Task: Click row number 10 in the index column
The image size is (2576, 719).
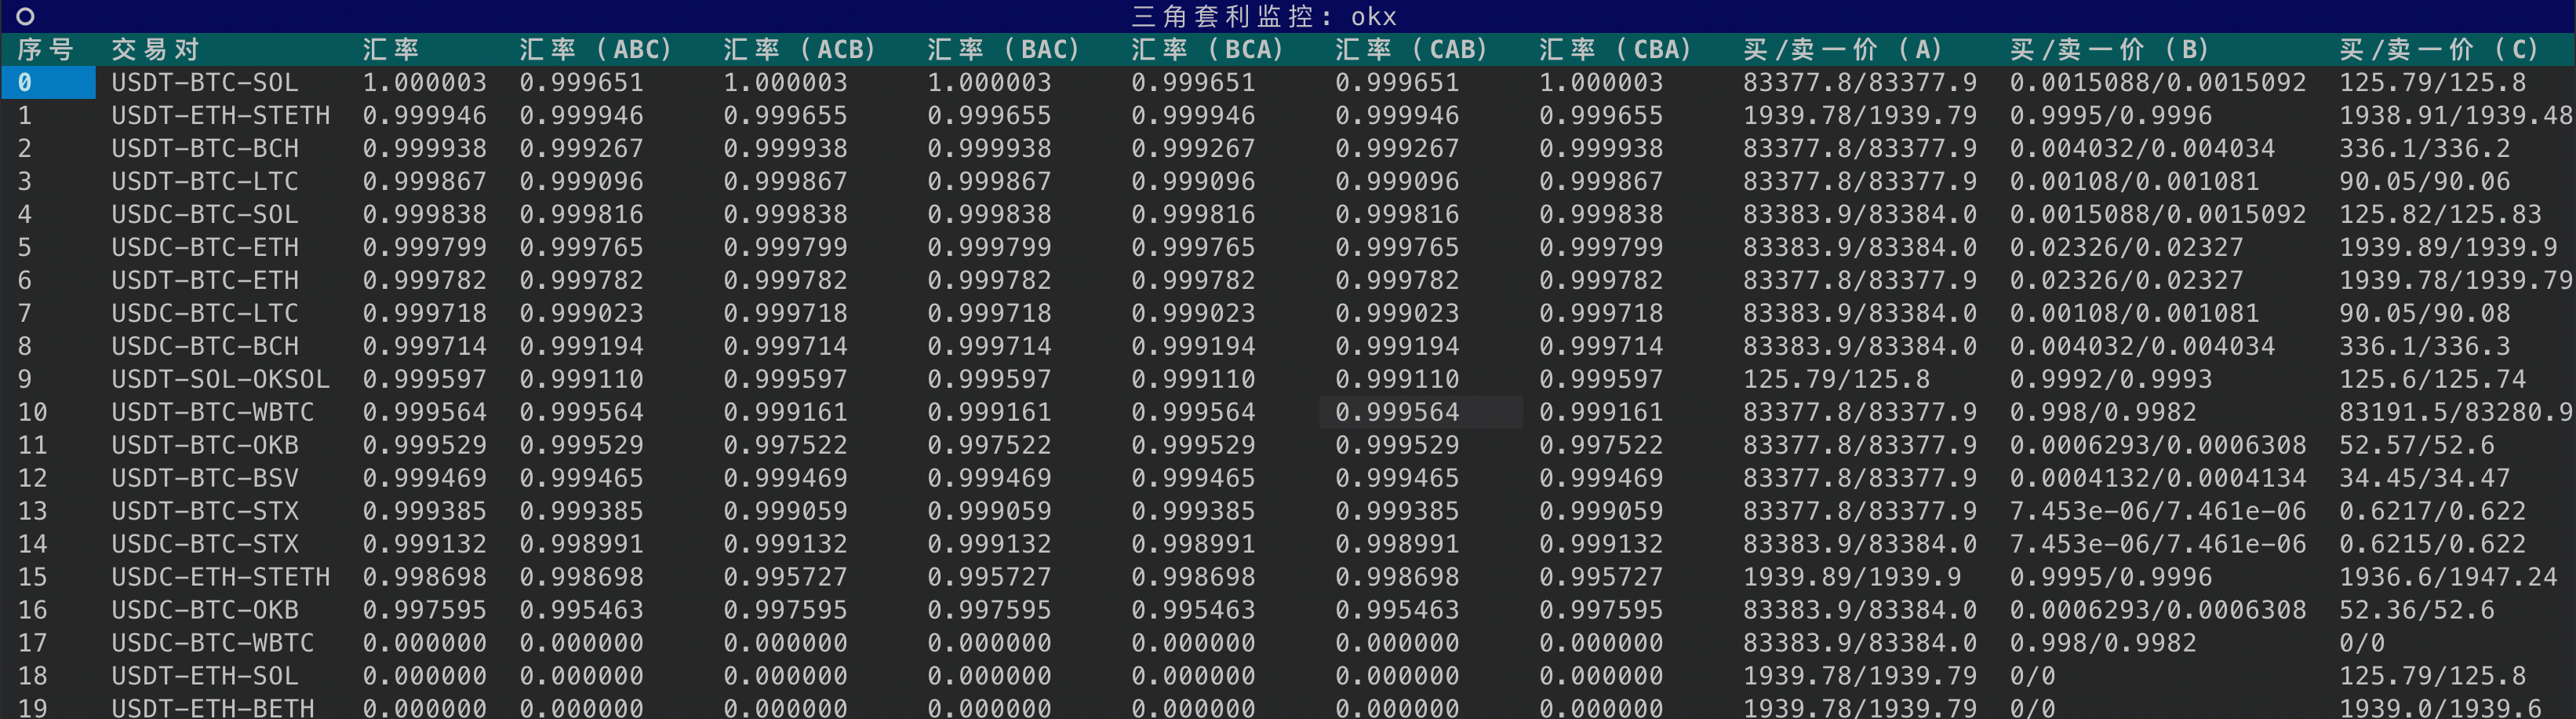Action: [x=32, y=412]
